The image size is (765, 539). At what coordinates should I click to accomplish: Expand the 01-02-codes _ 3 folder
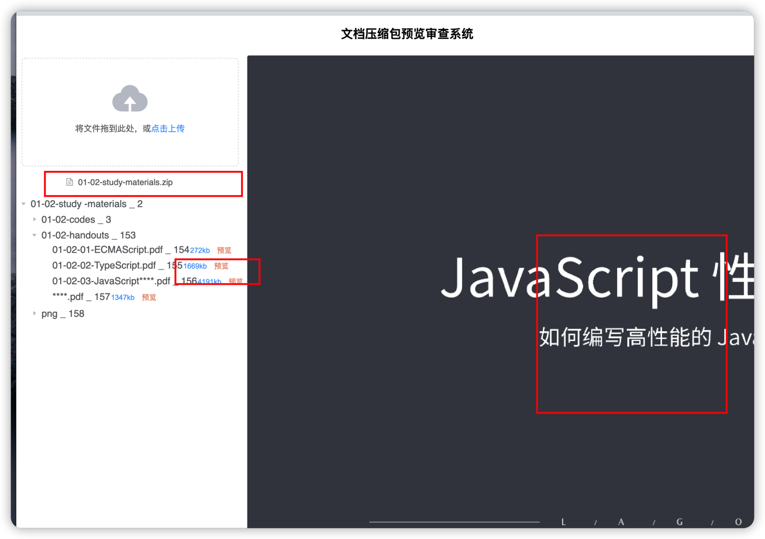[34, 219]
